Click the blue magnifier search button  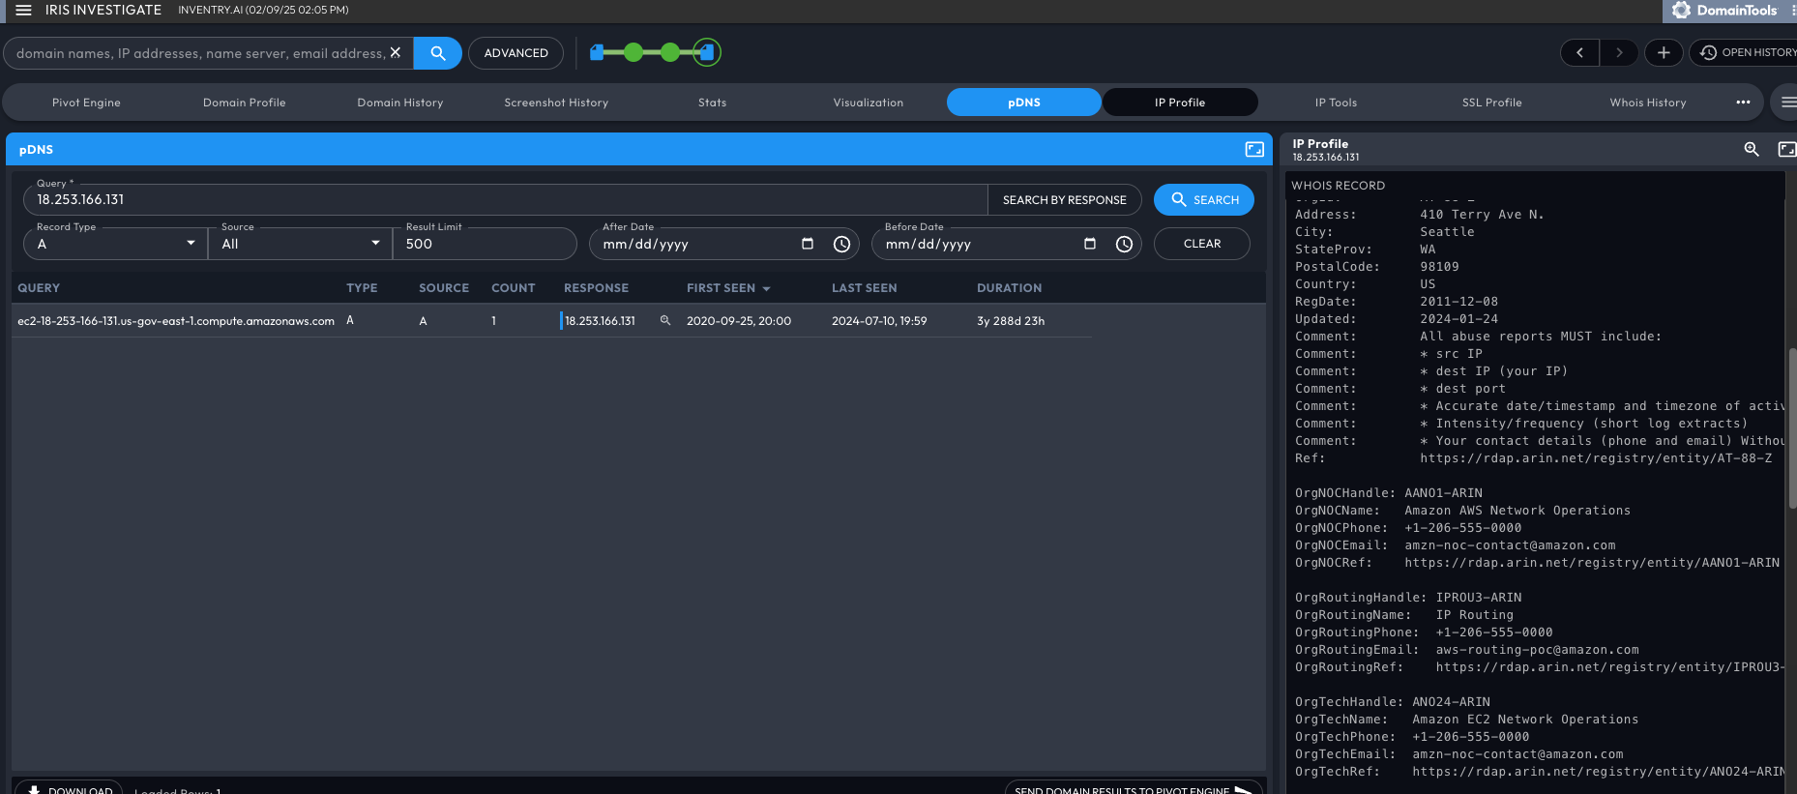pyautogui.click(x=437, y=53)
